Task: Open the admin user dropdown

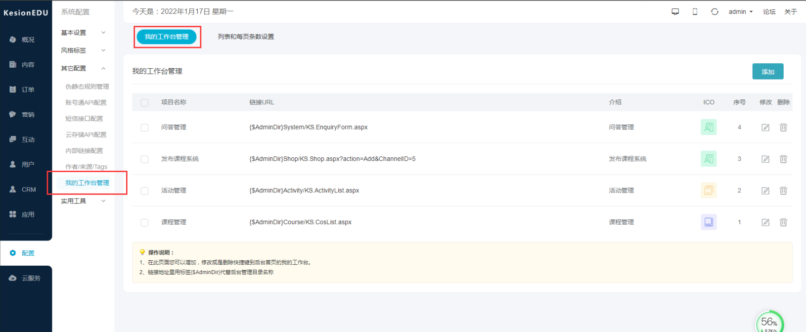Action: point(740,11)
